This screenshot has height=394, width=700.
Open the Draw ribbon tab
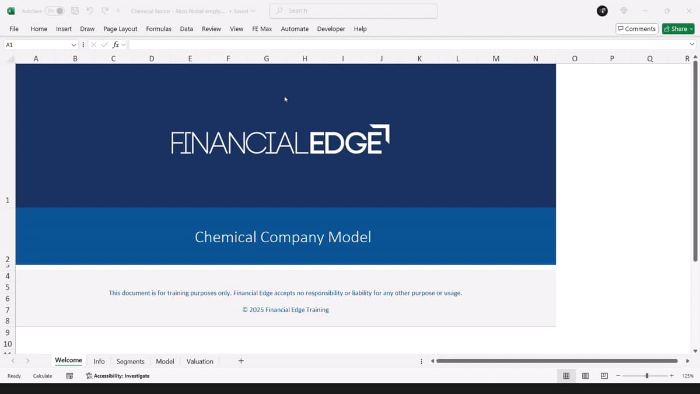pos(87,29)
